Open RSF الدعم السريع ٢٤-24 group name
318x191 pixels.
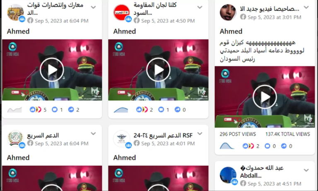(x=163, y=135)
